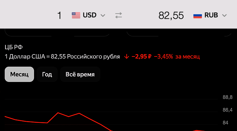Viewport: 237px width, 131px height.
Task: Focus the amount field showing 1
Action: 59,16
